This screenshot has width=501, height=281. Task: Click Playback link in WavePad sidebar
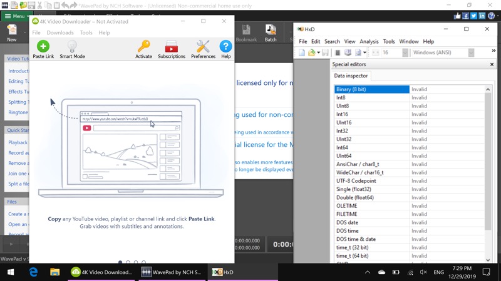(x=18, y=142)
